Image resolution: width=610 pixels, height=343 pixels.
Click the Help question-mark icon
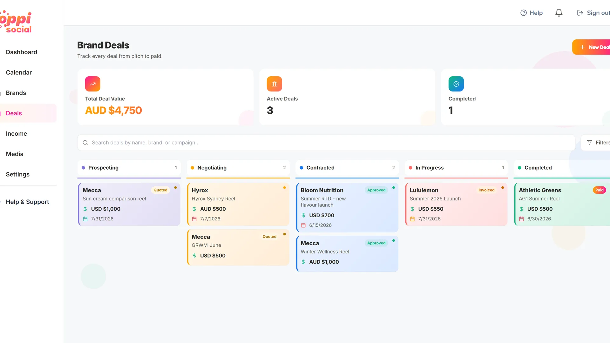pos(523,13)
